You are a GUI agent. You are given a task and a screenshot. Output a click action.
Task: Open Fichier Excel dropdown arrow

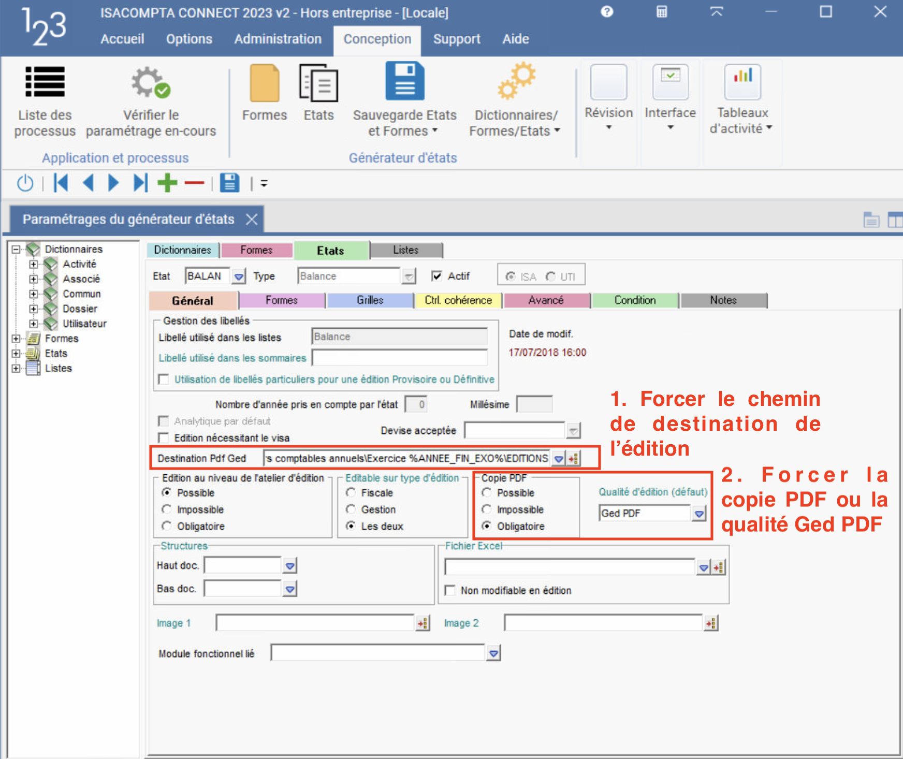703,567
